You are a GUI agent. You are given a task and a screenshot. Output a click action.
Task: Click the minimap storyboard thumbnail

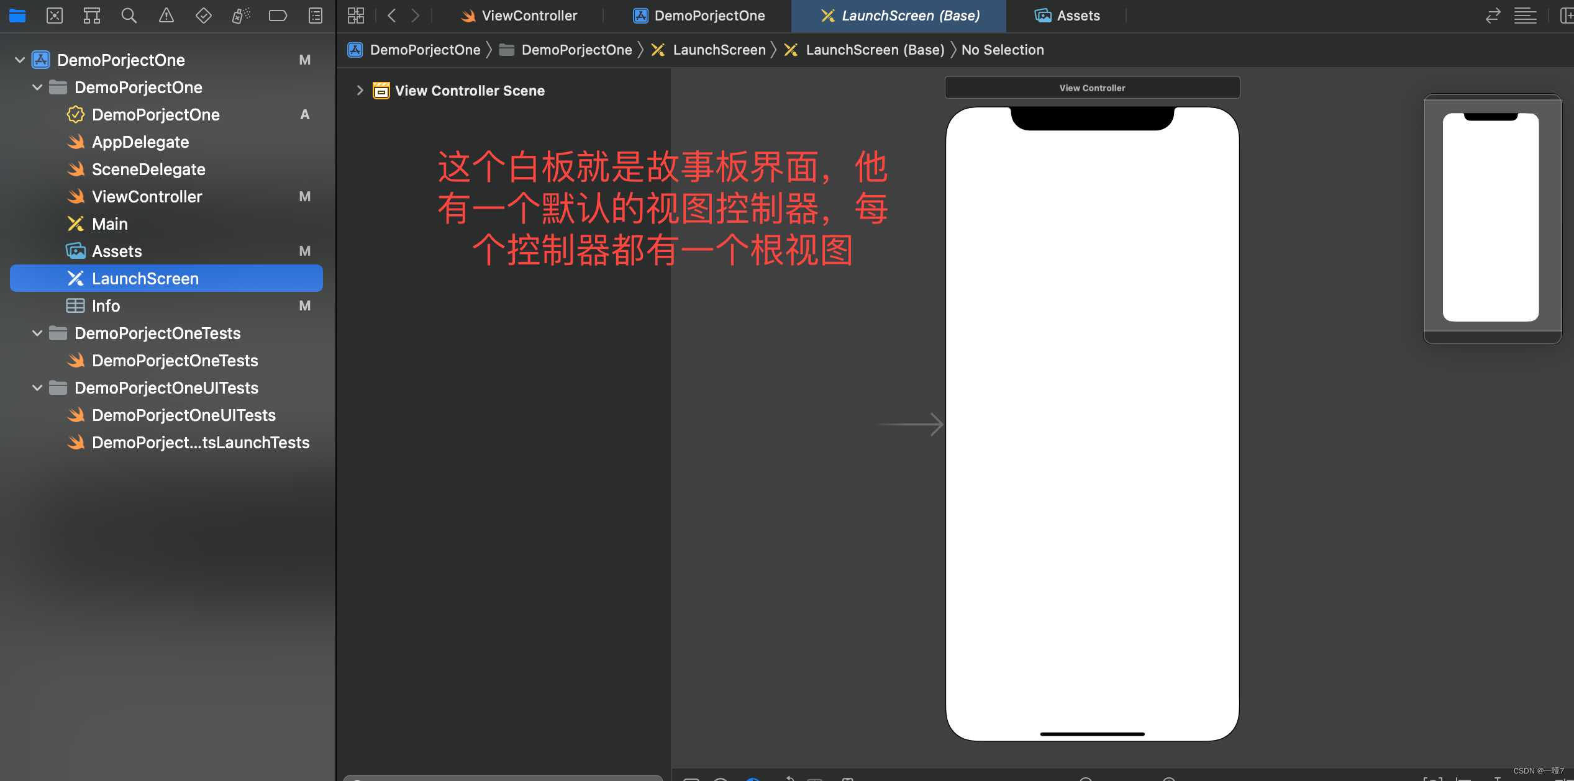click(x=1492, y=218)
